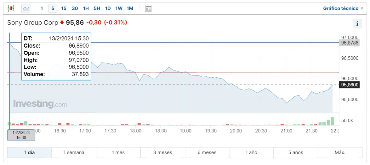
Task: Select the 5H interval button
Action: 97,8
